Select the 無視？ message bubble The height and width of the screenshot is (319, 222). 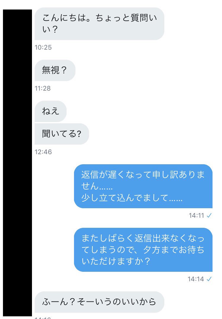coord(55,70)
